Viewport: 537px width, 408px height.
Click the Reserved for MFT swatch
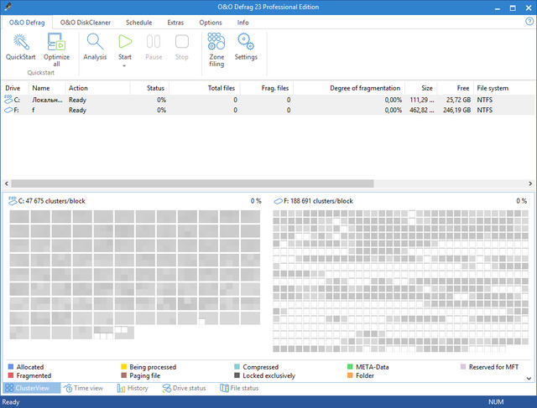point(463,367)
